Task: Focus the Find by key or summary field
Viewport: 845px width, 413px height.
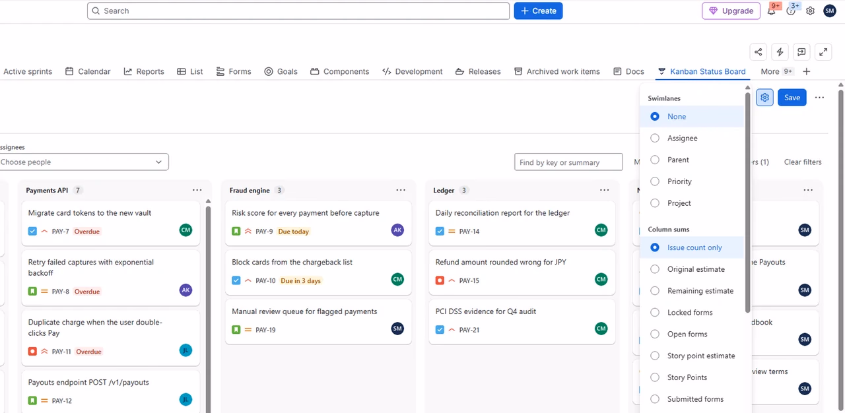Action: [568, 162]
